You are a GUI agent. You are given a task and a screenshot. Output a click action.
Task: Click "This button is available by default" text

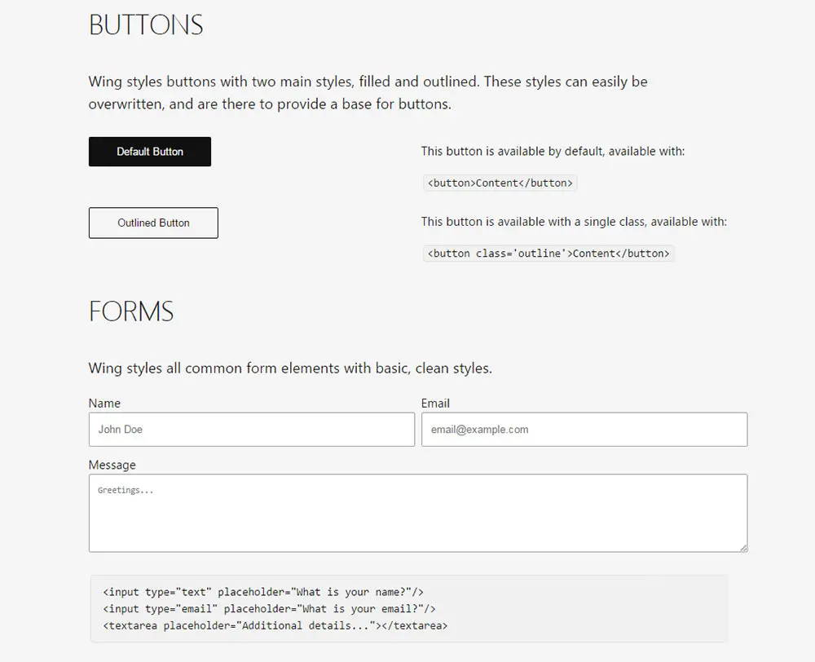512,152
